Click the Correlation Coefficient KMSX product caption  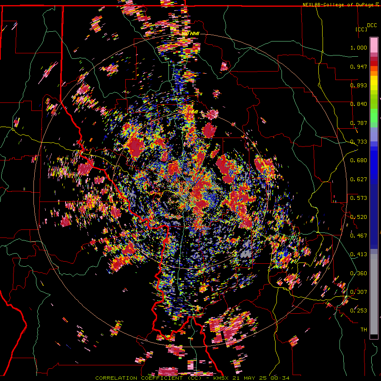coord(193,378)
